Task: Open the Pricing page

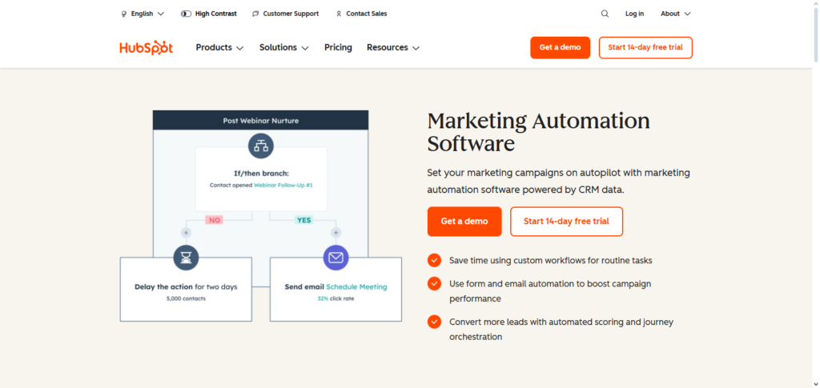Action: click(x=338, y=47)
